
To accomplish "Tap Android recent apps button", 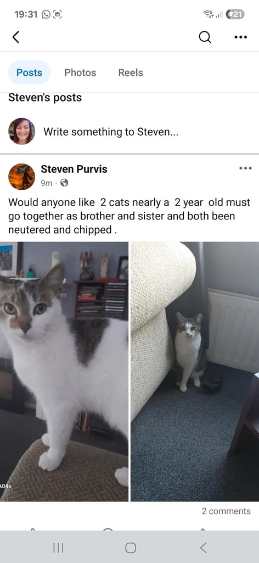I will point(58,548).
